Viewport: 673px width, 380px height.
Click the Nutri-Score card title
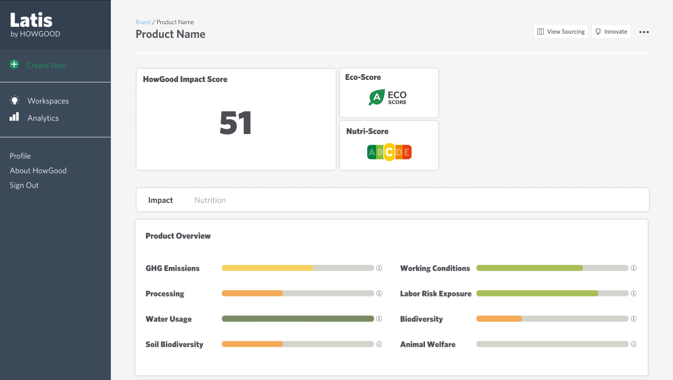tap(367, 131)
